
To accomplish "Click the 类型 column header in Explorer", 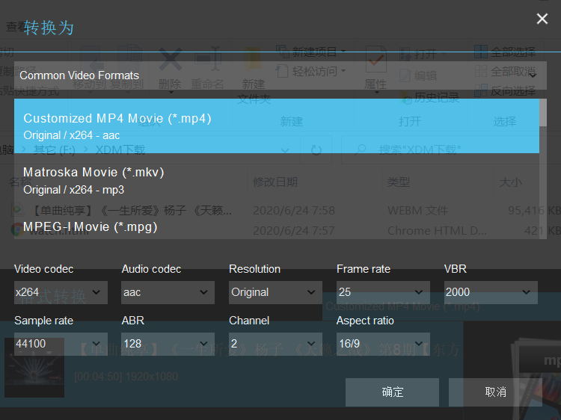I will point(399,182).
